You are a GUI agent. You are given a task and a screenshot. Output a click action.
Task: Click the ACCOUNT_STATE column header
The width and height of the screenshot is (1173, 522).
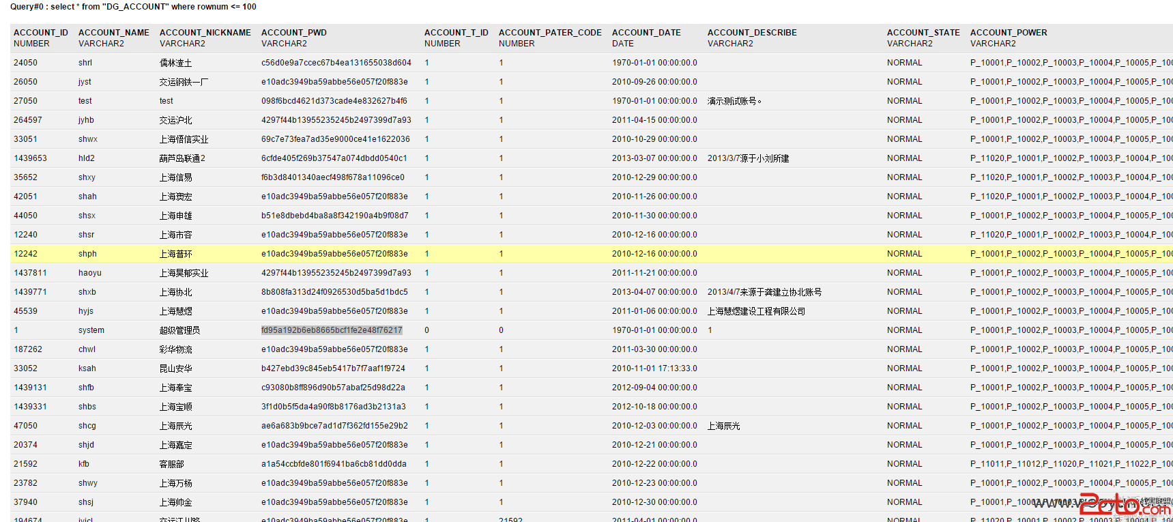pyautogui.click(x=923, y=33)
